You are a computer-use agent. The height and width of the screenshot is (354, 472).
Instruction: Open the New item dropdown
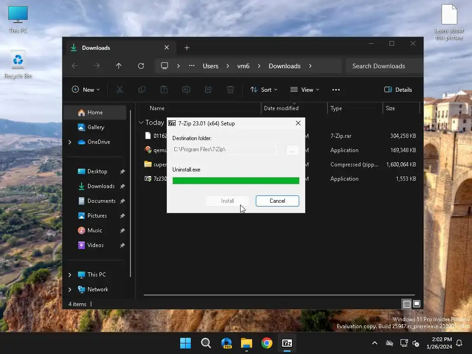pyautogui.click(x=86, y=90)
